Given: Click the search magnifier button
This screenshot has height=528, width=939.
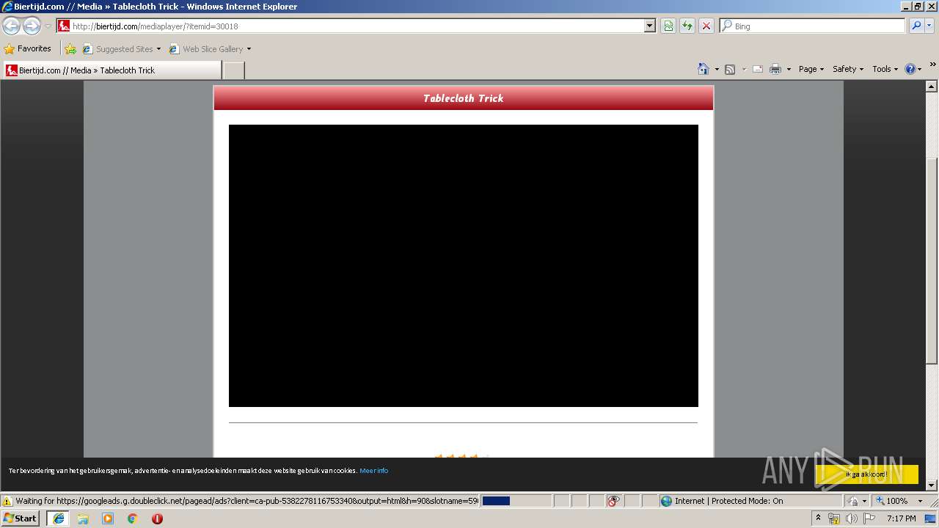Looking at the screenshot, I should (916, 26).
